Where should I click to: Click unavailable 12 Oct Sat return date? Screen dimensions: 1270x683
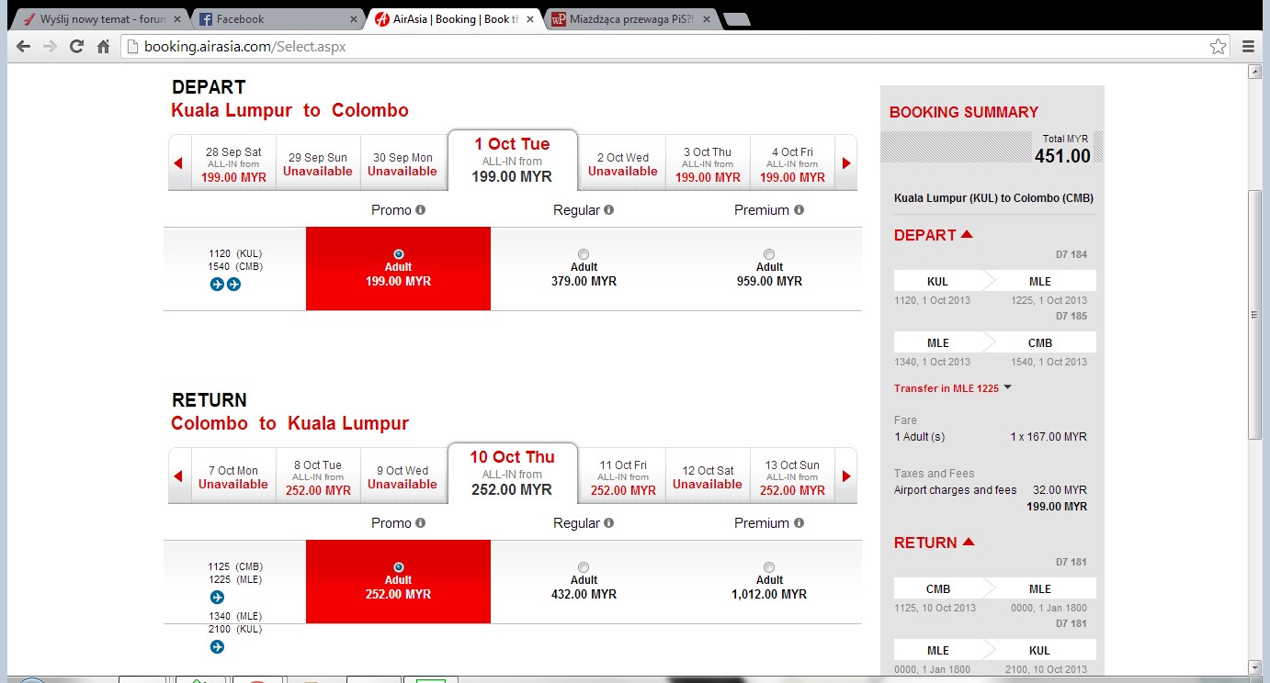(x=708, y=476)
